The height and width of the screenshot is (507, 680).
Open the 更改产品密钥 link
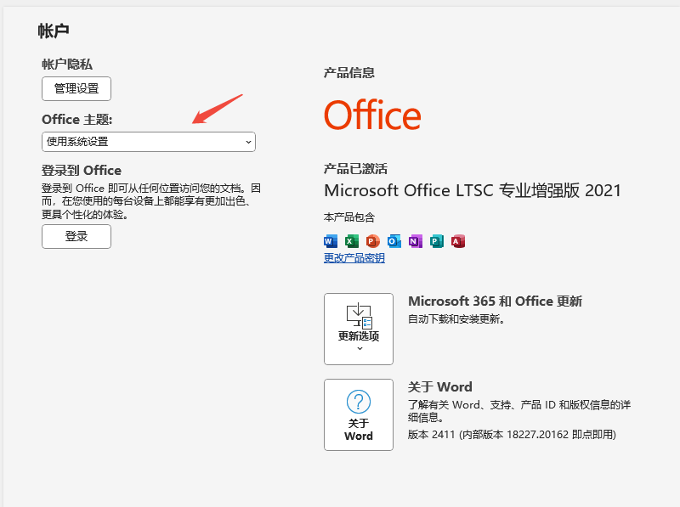pos(352,257)
